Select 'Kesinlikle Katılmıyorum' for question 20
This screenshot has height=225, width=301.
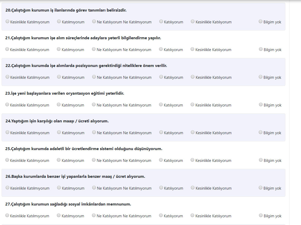[7, 22]
